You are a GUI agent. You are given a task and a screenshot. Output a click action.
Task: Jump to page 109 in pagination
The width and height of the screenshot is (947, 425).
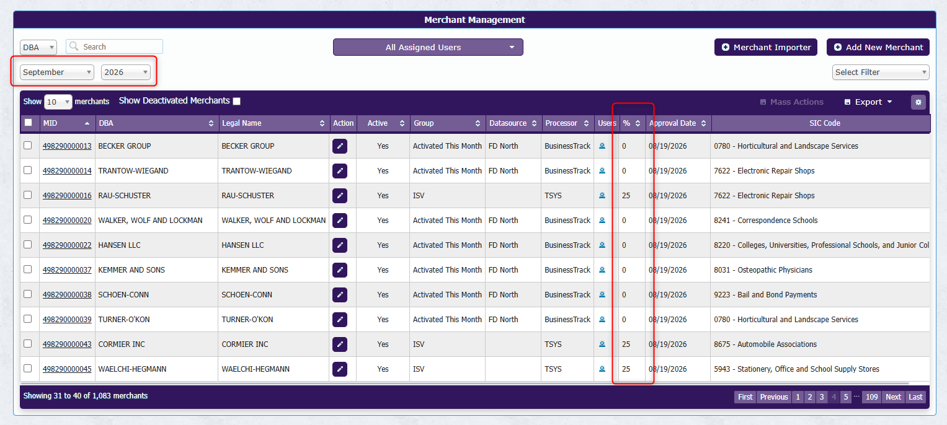click(872, 397)
